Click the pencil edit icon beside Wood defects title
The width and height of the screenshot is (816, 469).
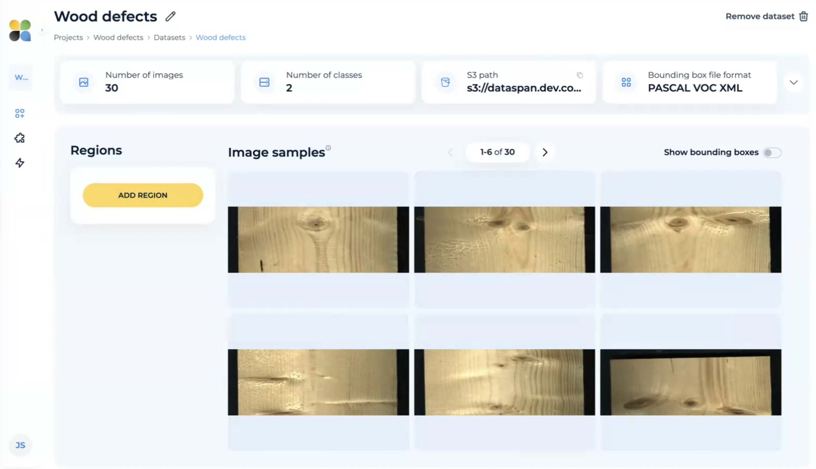(x=170, y=17)
